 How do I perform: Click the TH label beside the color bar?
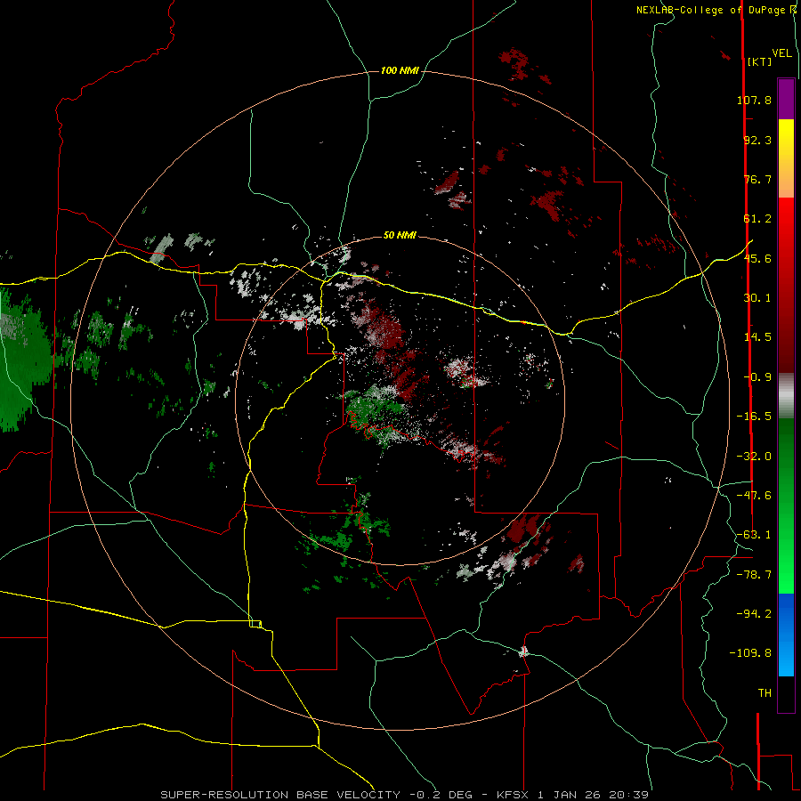[765, 693]
